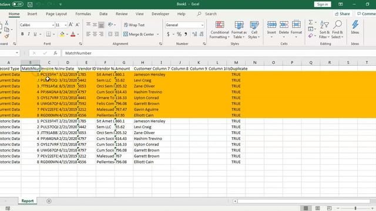This screenshot has height=211, width=376.
Task: Open the Format cells menu
Action: [296, 30]
